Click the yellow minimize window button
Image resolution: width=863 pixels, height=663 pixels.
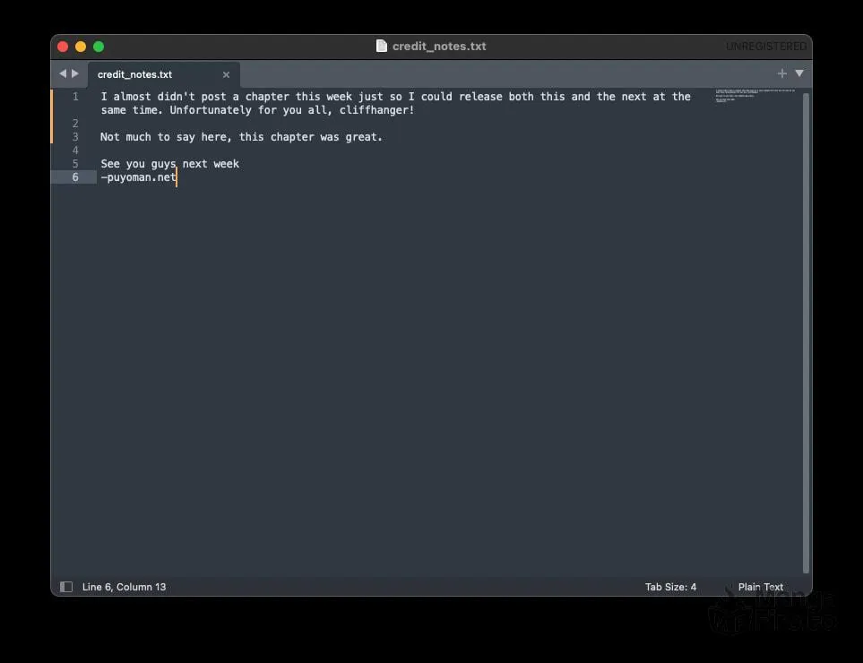pos(81,47)
